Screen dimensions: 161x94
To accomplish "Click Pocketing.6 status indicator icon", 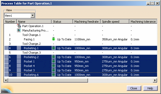I will [53, 74].
